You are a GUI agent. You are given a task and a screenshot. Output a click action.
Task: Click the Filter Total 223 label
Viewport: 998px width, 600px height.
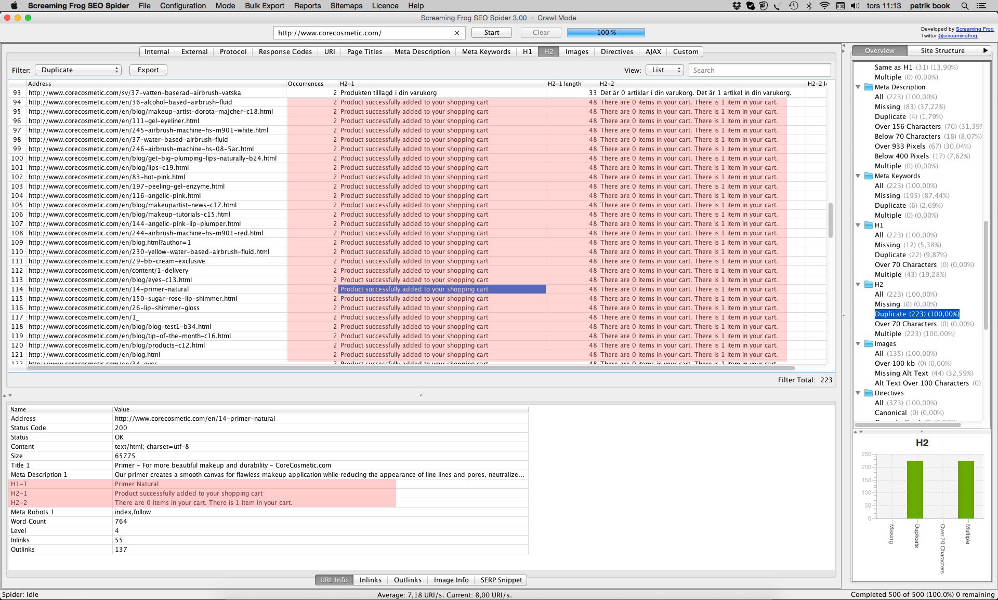tap(805, 380)
